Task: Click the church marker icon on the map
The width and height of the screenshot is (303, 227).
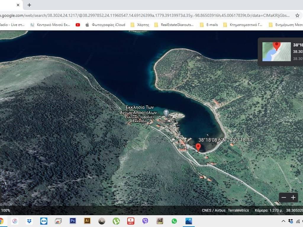Action: [166, 113]
